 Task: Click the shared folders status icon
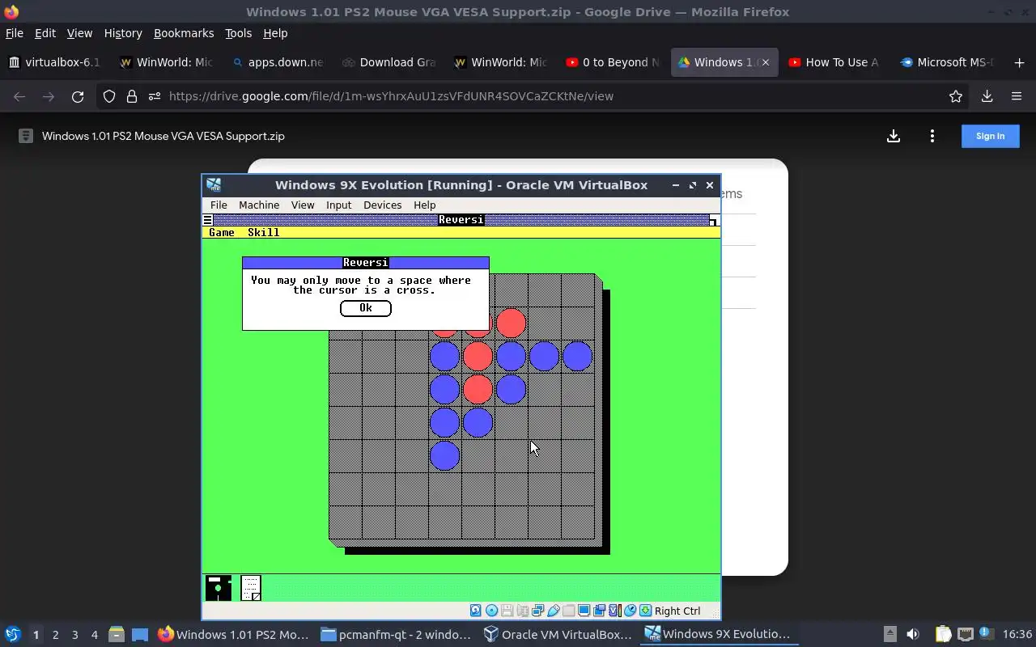[x=568, y=611]
